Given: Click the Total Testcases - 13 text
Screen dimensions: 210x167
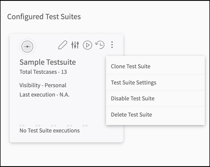Looking at the screenshot, I should click(x=43, y=72).
